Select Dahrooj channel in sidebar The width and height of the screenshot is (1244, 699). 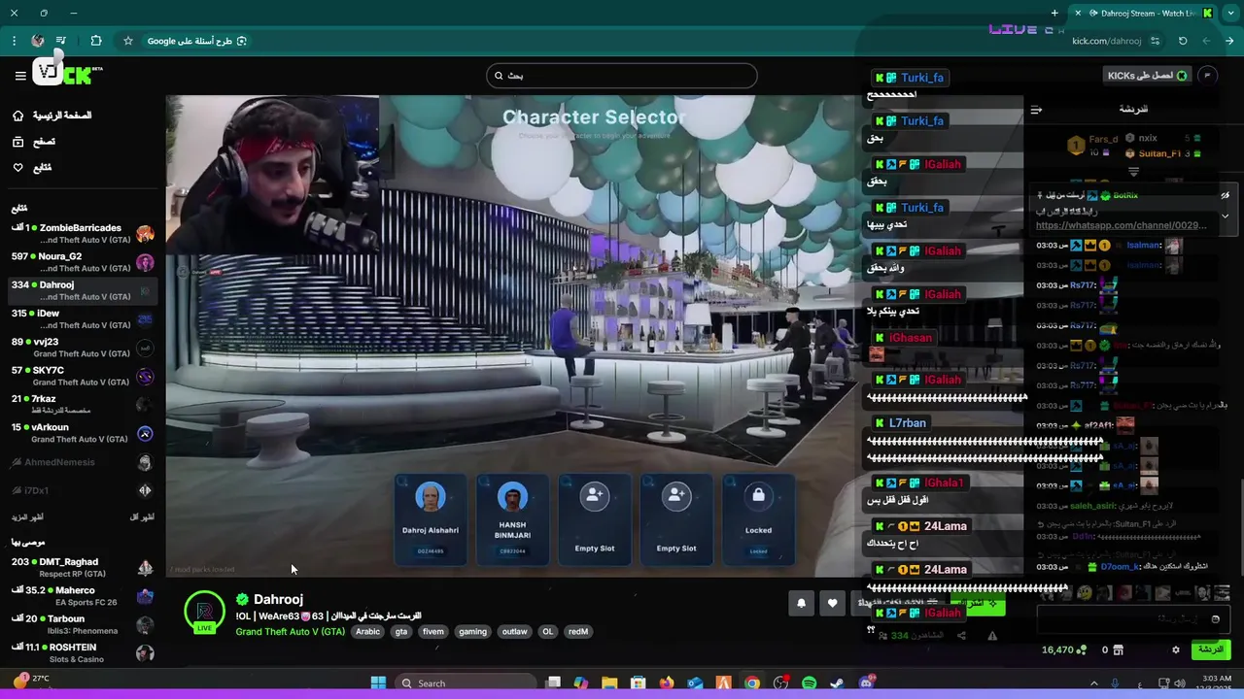83,290
